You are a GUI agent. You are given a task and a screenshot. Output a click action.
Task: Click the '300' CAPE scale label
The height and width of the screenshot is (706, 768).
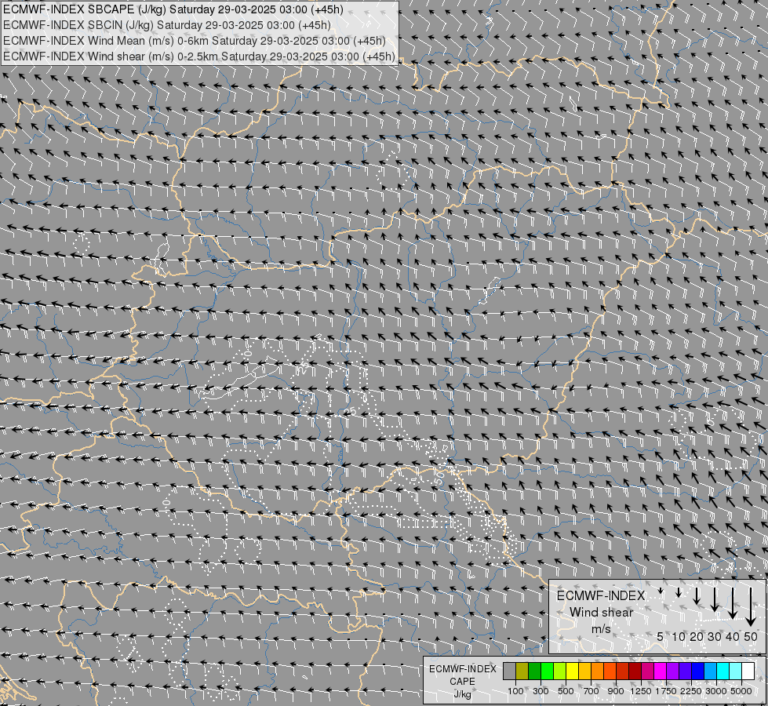[x=541, y=691]
